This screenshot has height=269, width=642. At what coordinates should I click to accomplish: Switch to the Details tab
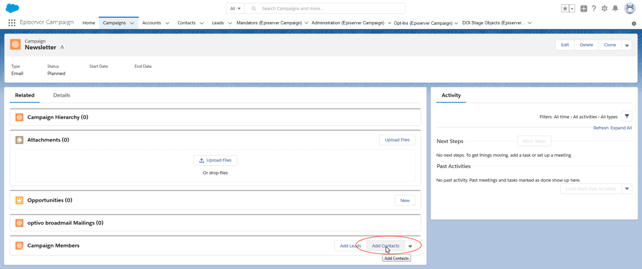point(62,95)
